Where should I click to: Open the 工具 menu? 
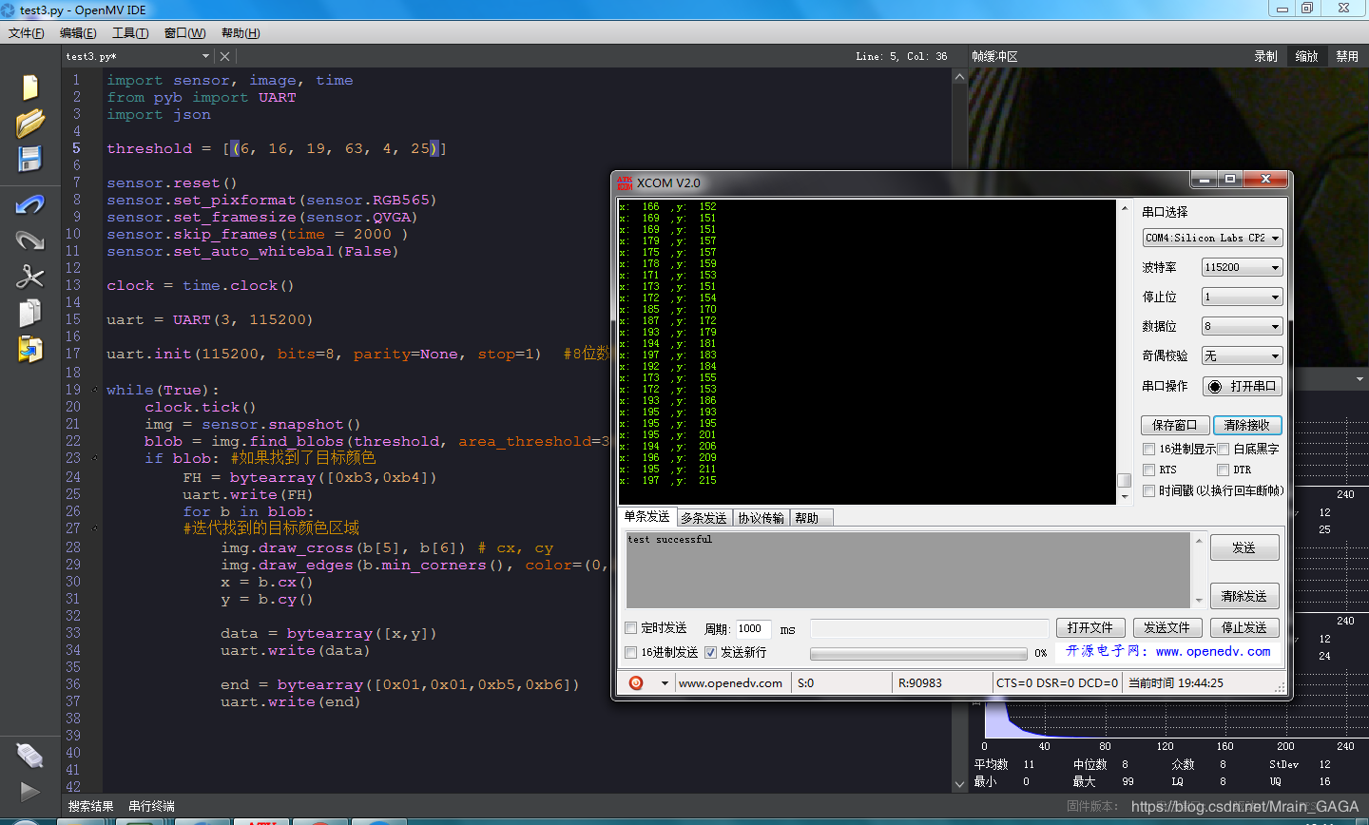click(x=131, y=32)
